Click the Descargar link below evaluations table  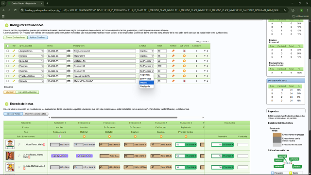click(9, 87)
